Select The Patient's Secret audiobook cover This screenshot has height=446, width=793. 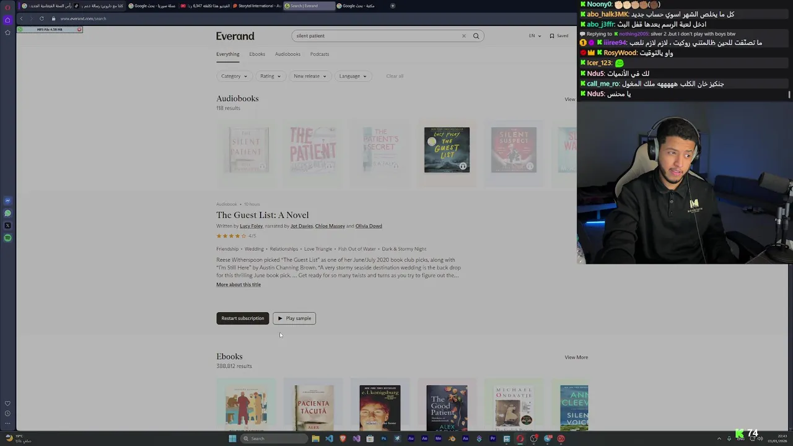(x=380, y=150)
